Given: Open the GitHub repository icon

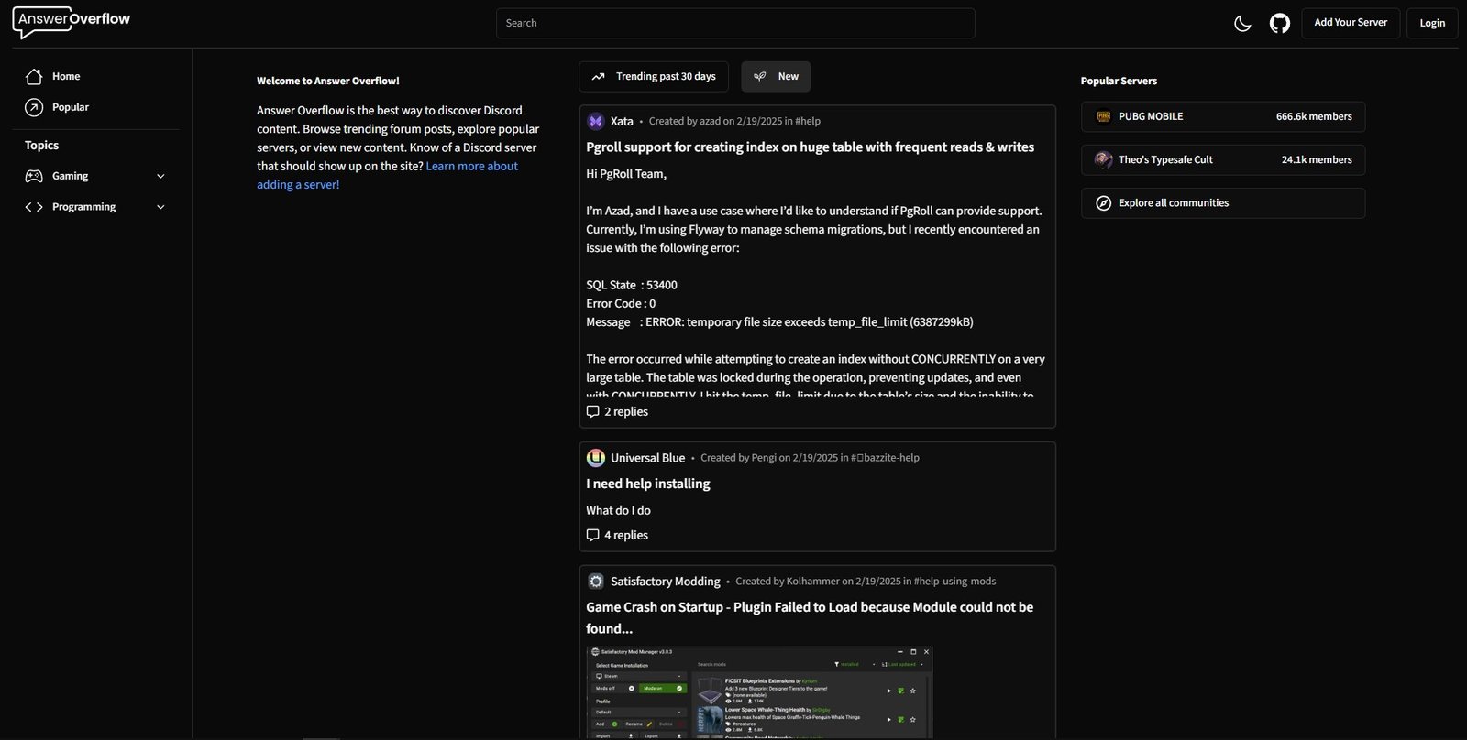Looking at the screenshot, I should coord(1279,23).
